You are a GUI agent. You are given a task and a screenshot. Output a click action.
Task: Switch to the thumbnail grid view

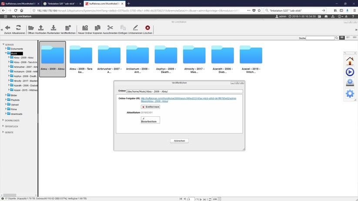pyautogui.click(x=342, y=38)
